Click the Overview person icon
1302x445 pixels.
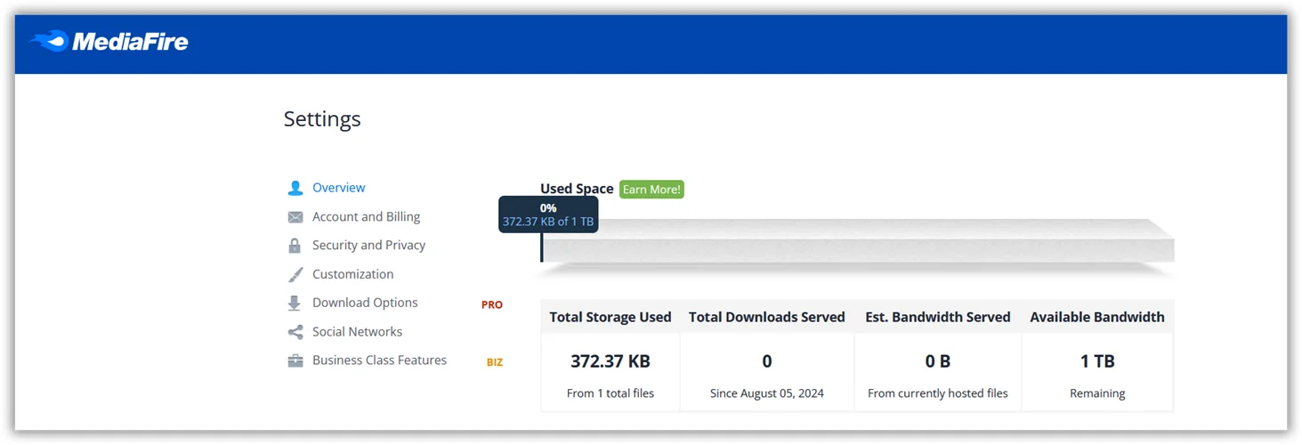295,188
